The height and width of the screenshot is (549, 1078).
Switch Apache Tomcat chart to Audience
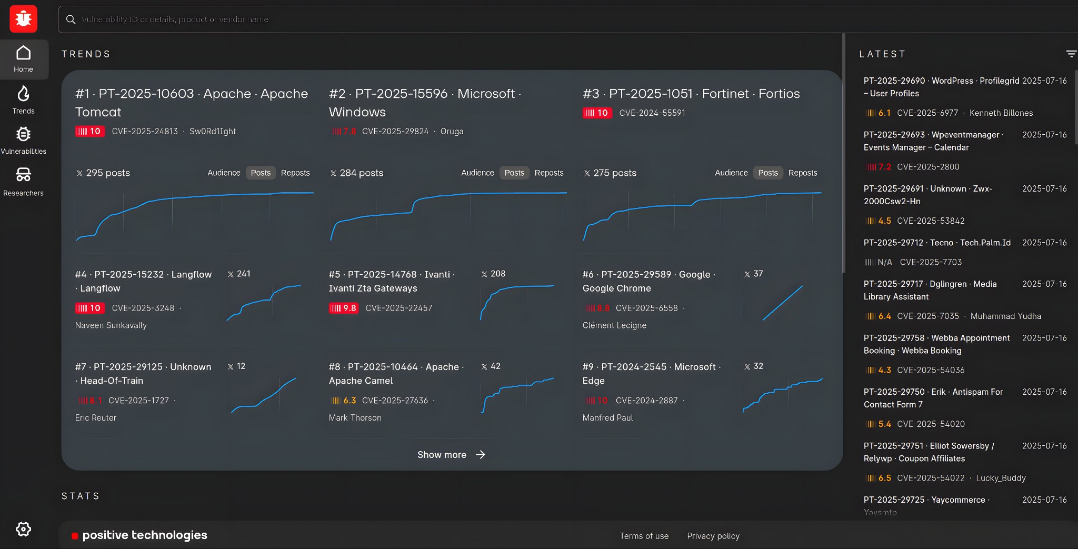point(224,173)
